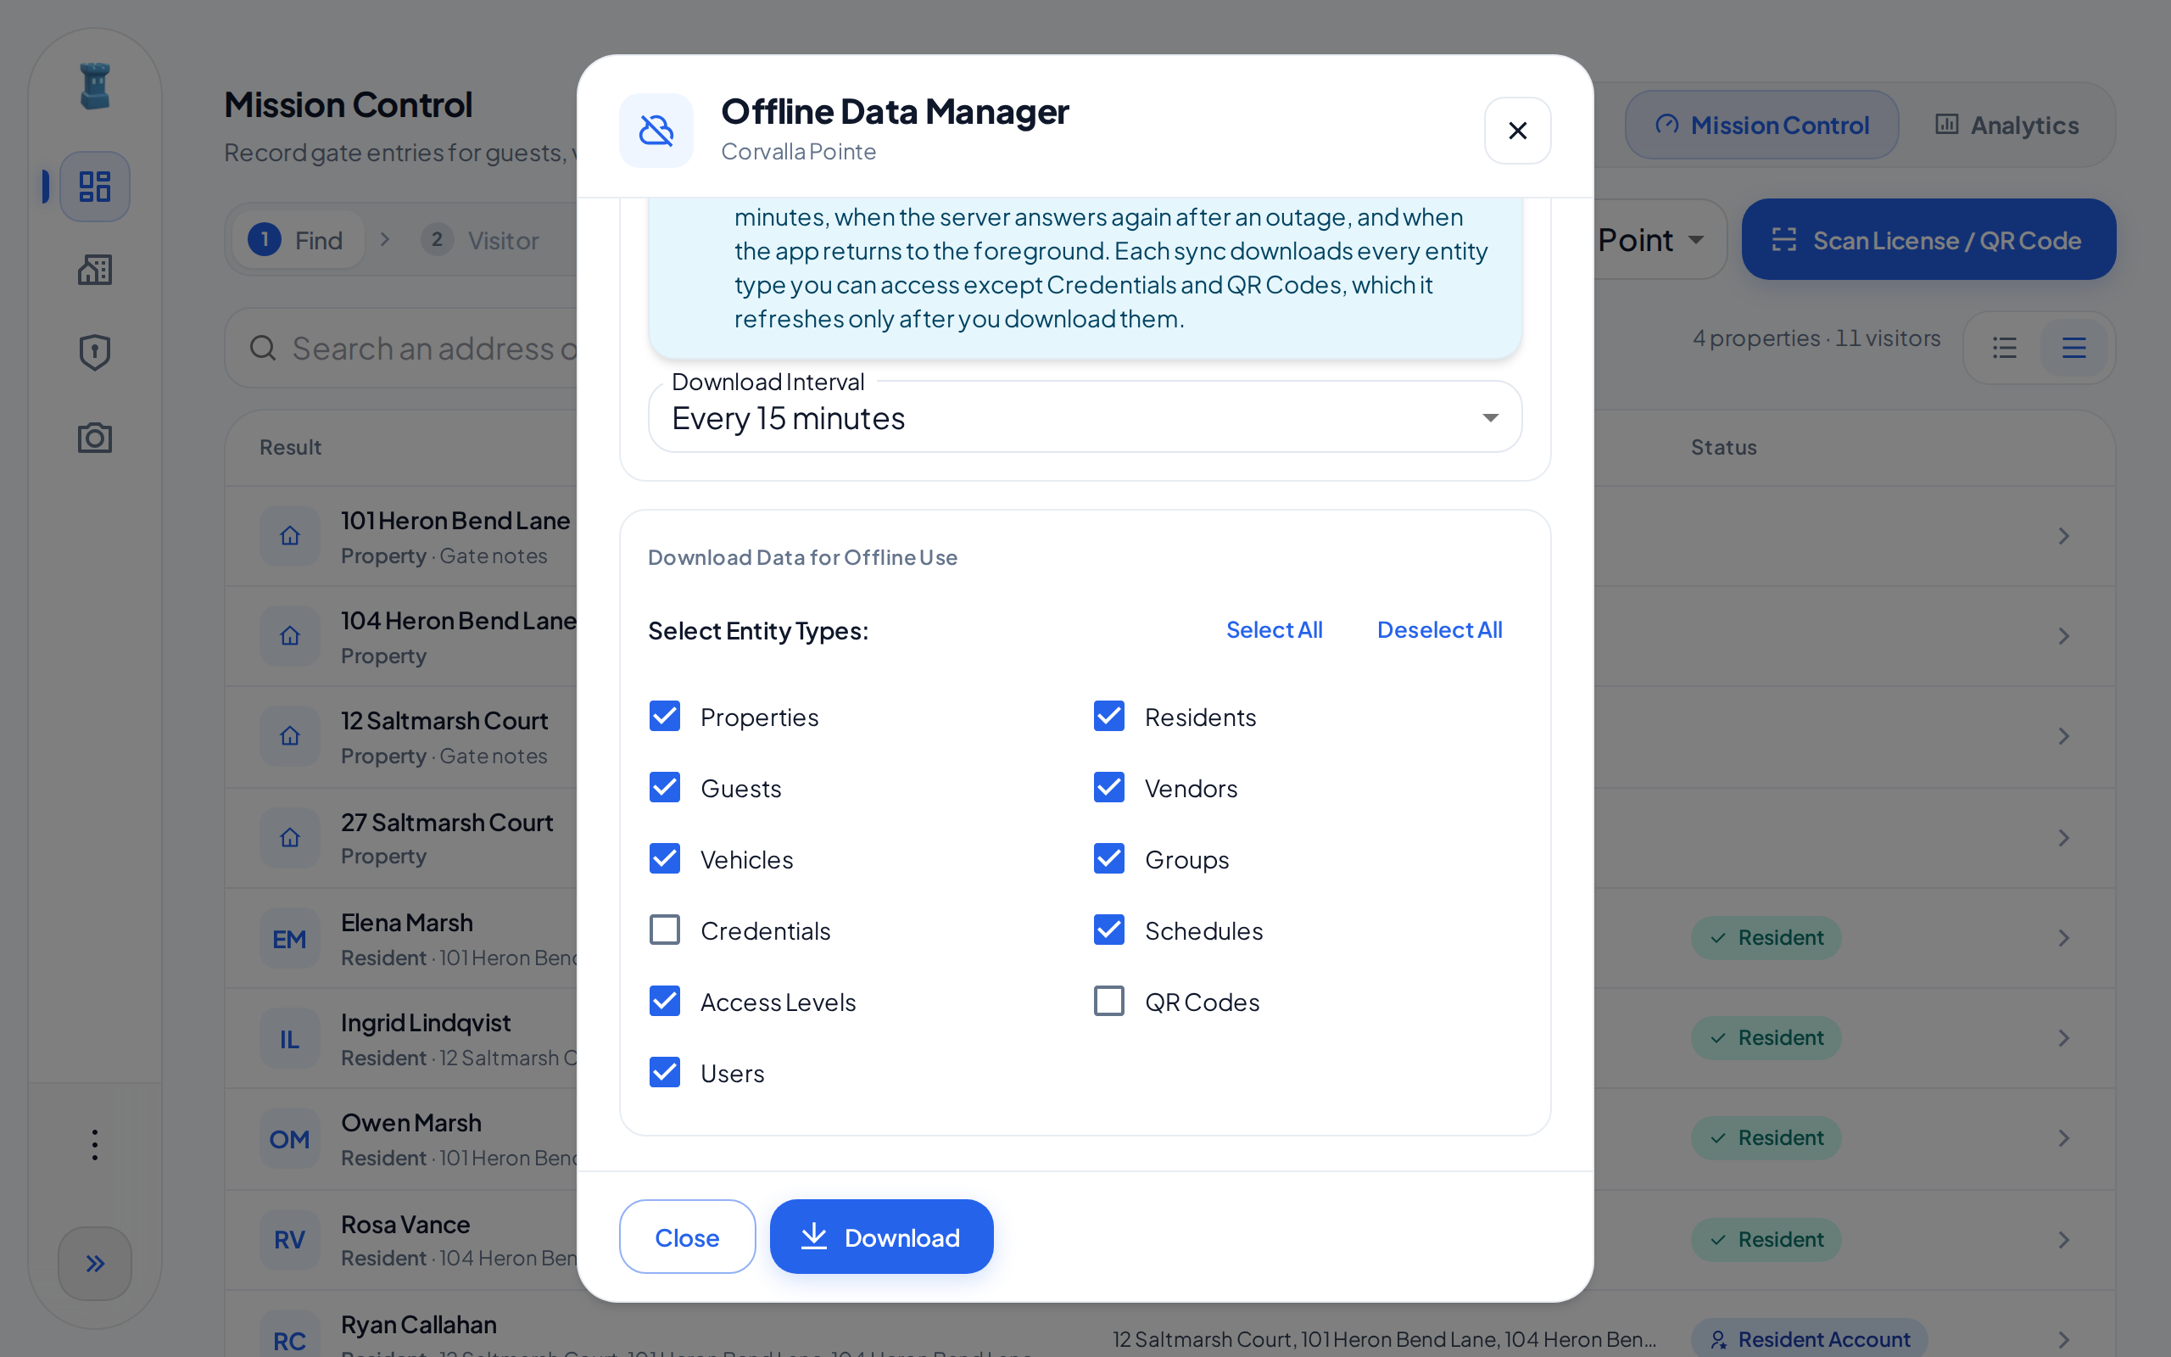Click the Close button in the dialog footer
2171x1357 pixels.
click(687, 1237)
